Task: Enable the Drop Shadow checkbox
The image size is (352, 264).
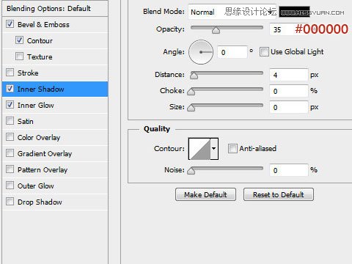Action: 10,202
